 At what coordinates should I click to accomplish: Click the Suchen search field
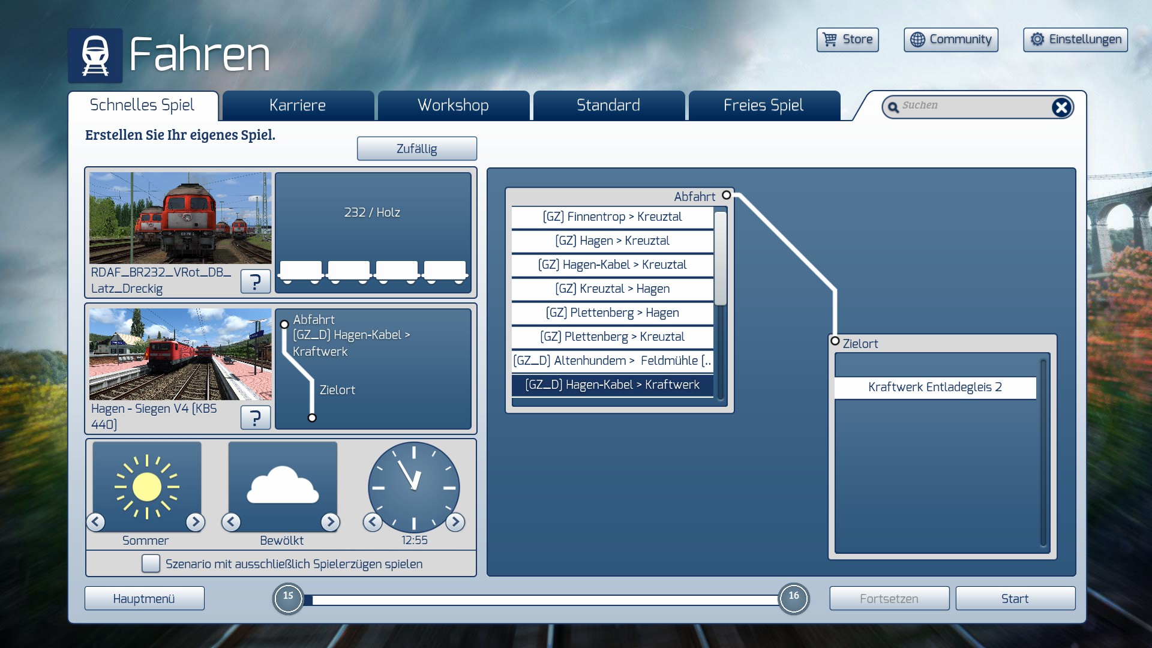[972, 106]
